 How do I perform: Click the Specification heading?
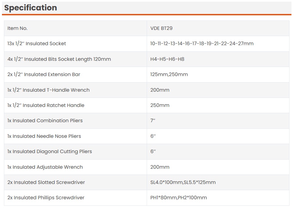31,8
